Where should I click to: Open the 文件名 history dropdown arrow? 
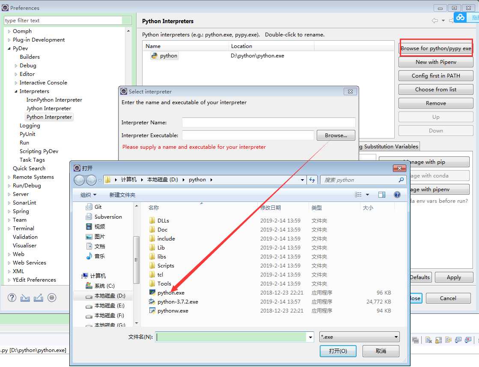(310, 337)
